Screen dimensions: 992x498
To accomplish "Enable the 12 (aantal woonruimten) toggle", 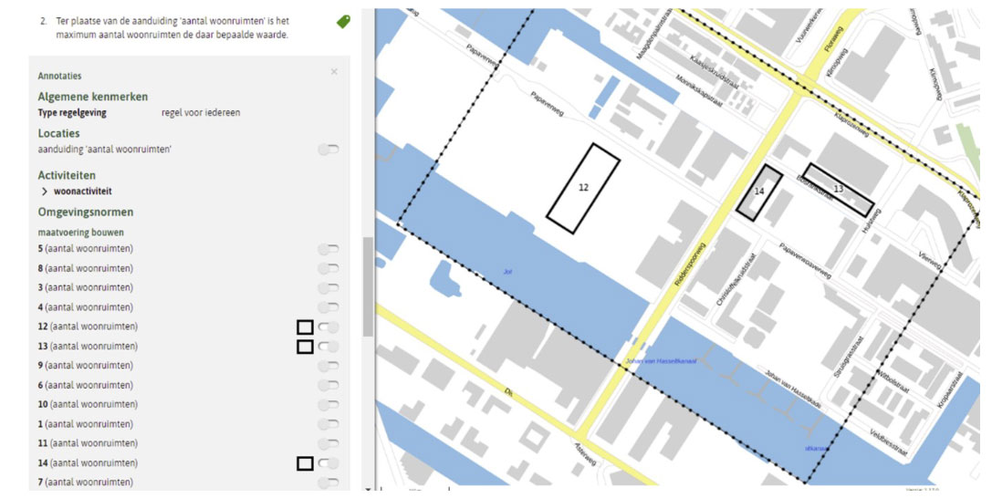I will click(x=329, y=327).
